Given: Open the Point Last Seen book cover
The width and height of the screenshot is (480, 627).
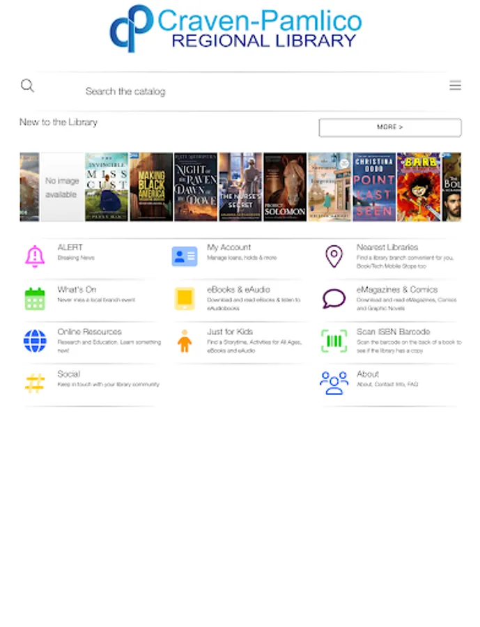Looking at the screenshot, I should click(x=374, y=187).
